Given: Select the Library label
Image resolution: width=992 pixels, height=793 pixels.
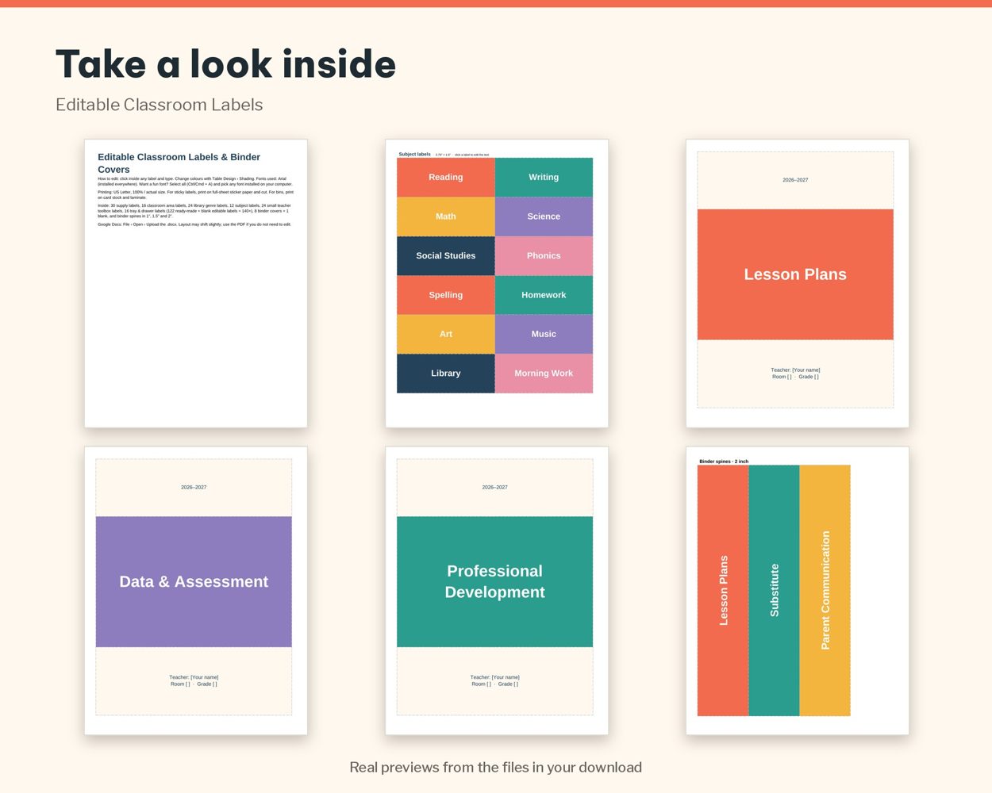Looking at the screenshot, I should click(x=446, y=374).
